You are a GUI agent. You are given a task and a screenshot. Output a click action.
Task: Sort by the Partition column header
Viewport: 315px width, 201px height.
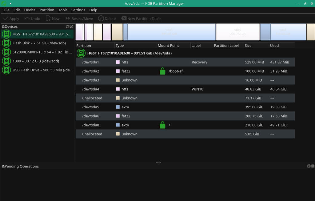pyautogui.click(x=95, y=46)
